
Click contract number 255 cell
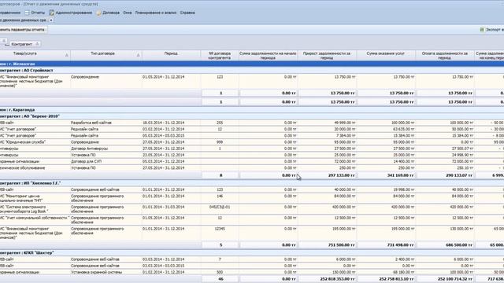(220, 123)
